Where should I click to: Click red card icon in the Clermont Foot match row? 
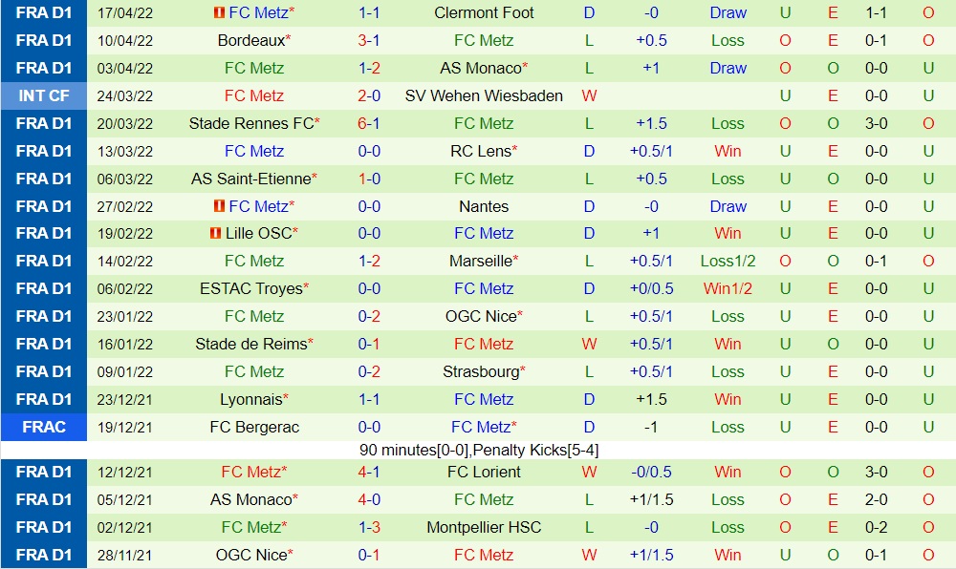(x=219, y=13)
